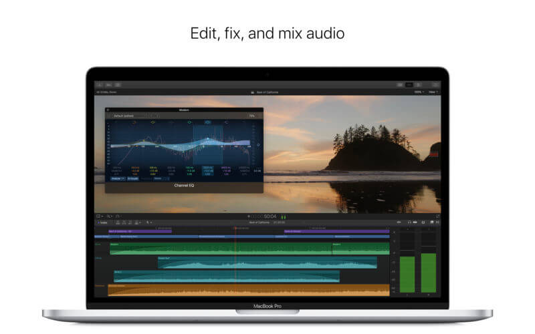Open the overwrite edit options dropdown
The image size is (535, 334).
(138, 222)
